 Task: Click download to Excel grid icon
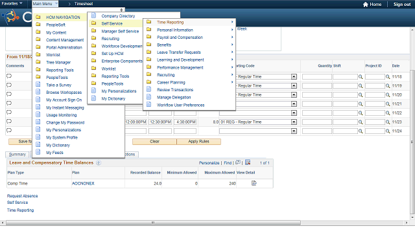[248, 162]
